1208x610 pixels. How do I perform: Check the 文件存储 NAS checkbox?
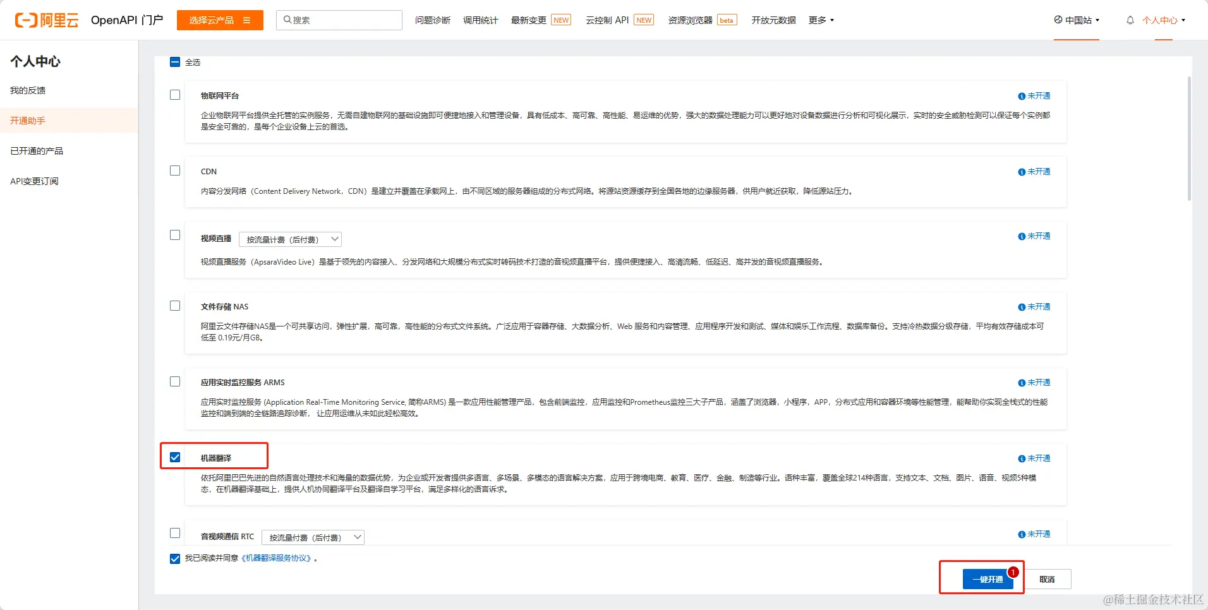(175, 306)
